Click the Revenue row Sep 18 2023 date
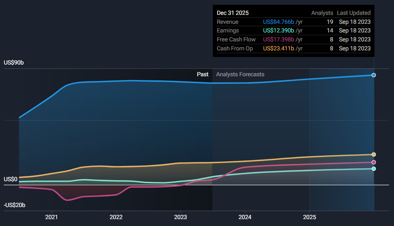The width and height of the screenshot is (394, 226). (355, 22)
